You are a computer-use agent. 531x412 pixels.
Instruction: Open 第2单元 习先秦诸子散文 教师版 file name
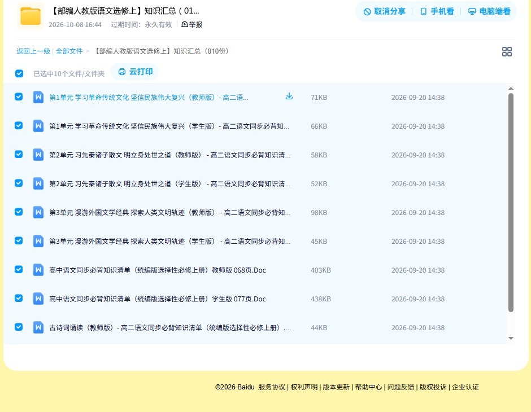point(169,155)
